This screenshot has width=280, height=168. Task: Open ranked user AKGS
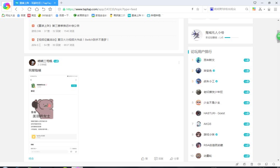pos(207,124)
